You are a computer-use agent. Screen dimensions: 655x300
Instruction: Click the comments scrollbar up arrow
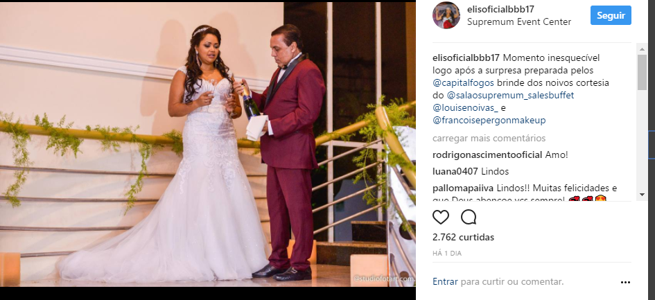[x=642, y=49]
